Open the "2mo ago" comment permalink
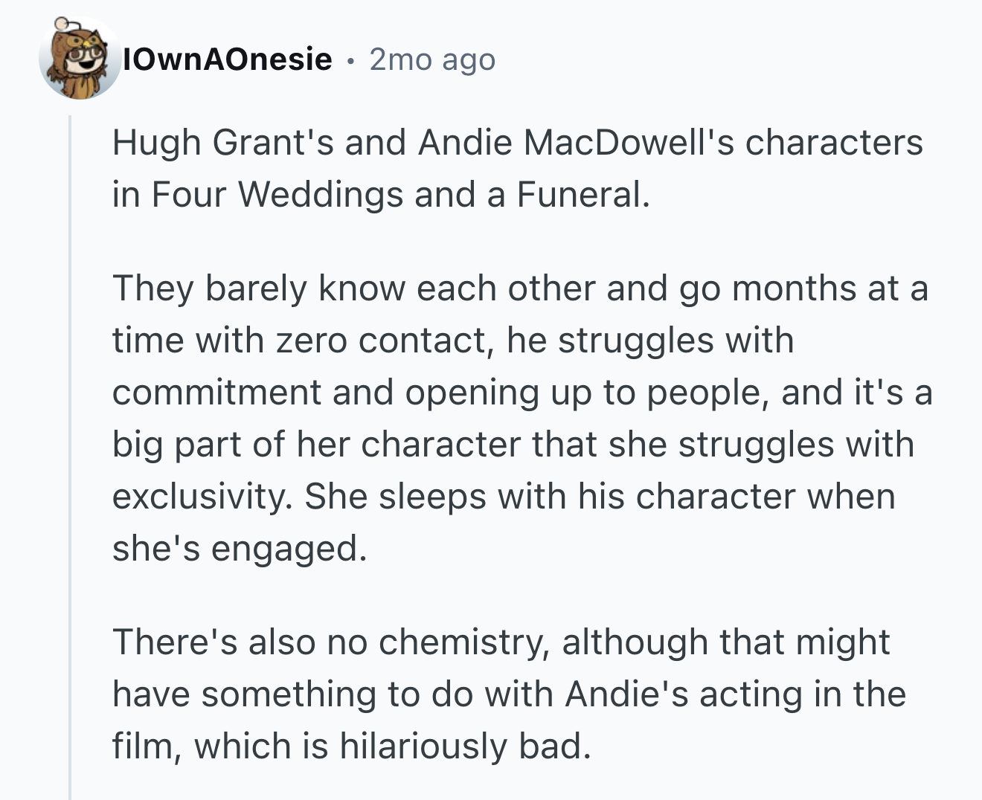 432,59
